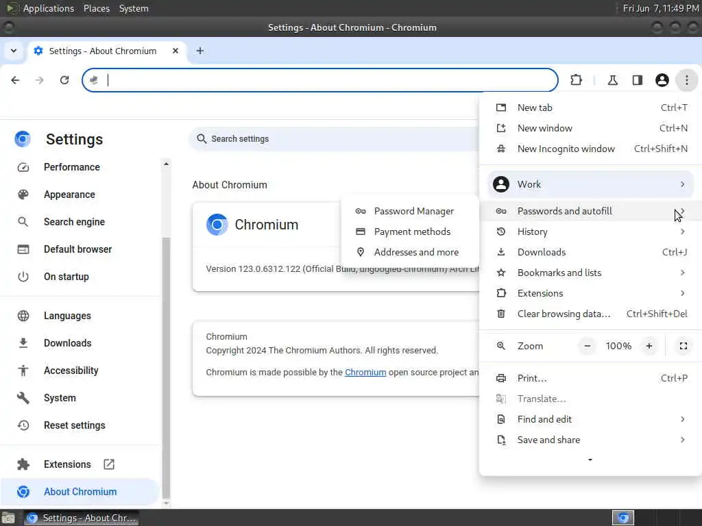Open the Extensions puzzle icon in toolbar
This screenshot has width=702, height=526.
pos(576,80)
